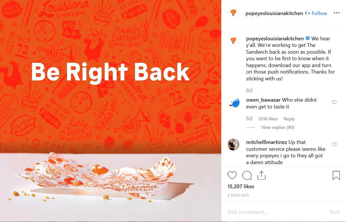Screen dimensions: 345x222
Task: Reply to owen_bawazar's comment
Action: point(289,119)
